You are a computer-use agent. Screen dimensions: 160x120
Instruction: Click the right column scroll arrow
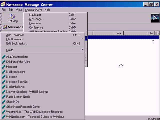tap(158, 33)
